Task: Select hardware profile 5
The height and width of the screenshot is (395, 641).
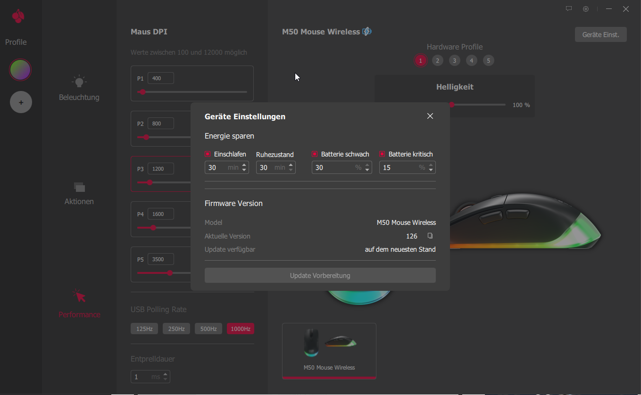Action: 489,60
